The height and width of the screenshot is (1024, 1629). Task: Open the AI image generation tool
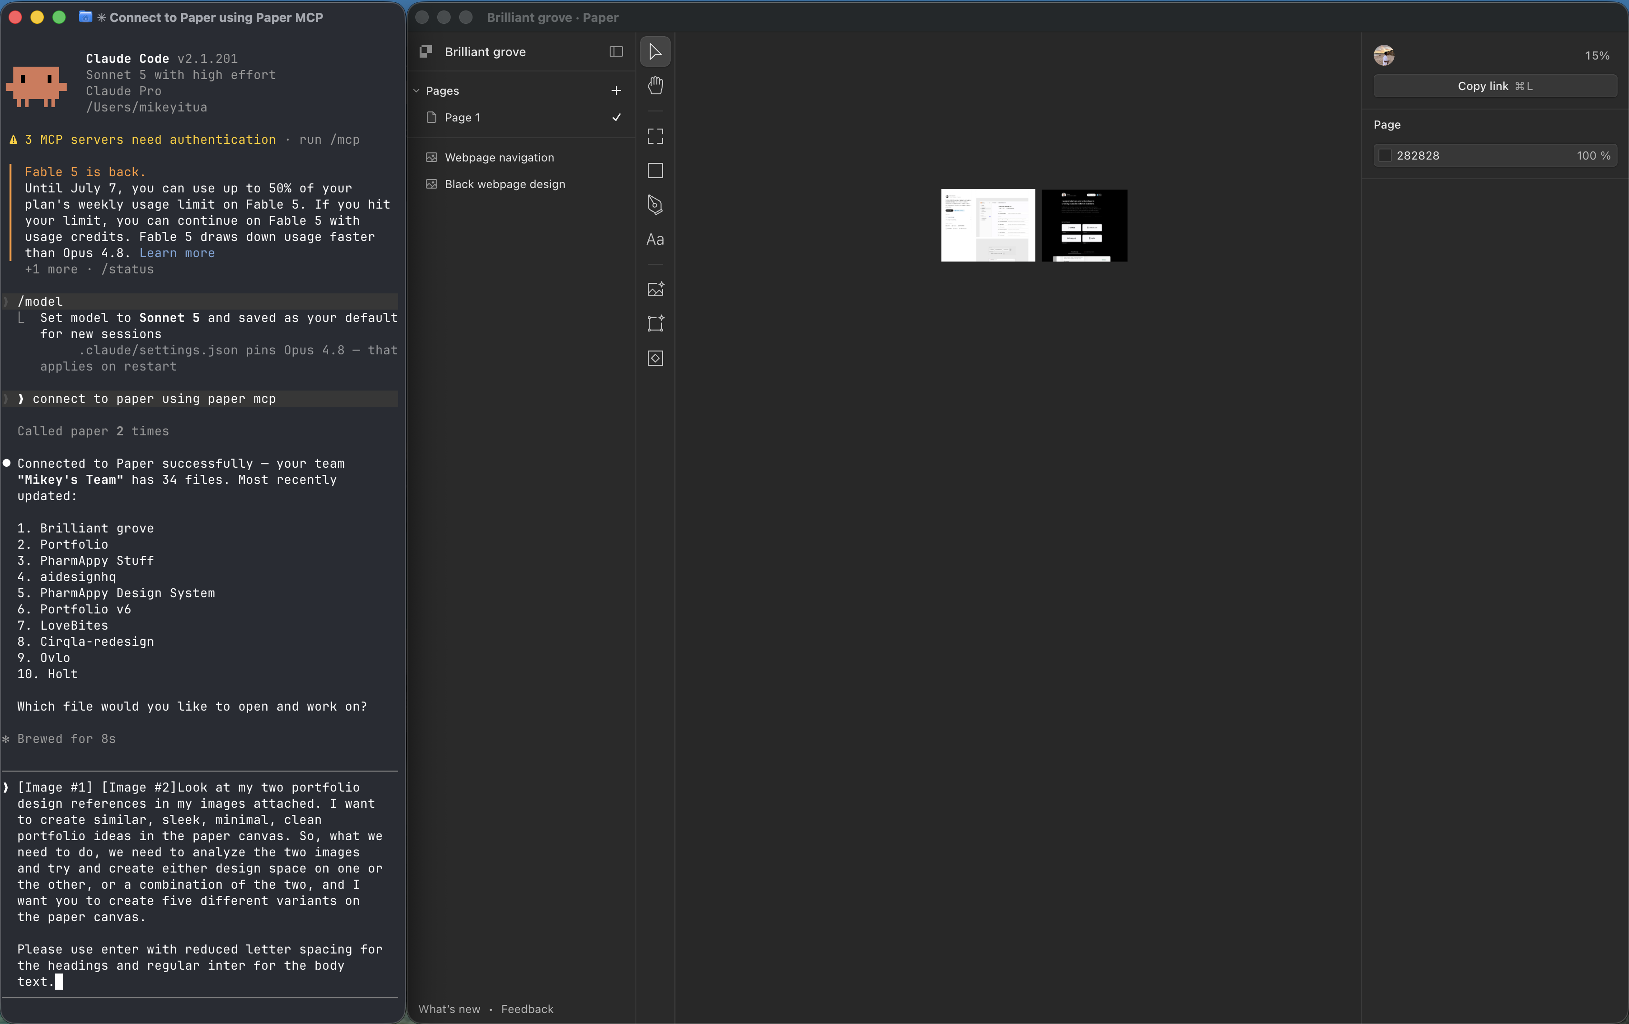(655, 290)
